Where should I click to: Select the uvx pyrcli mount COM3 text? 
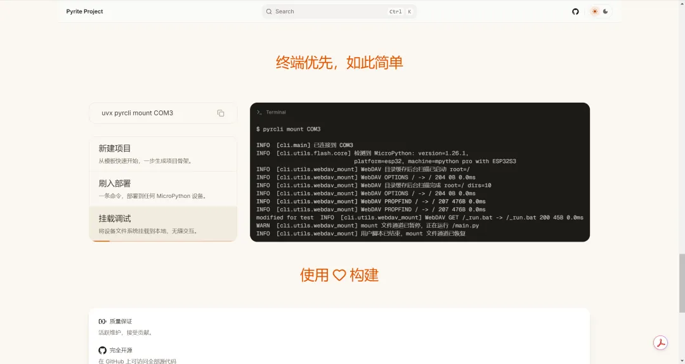[x=137, y=113]
